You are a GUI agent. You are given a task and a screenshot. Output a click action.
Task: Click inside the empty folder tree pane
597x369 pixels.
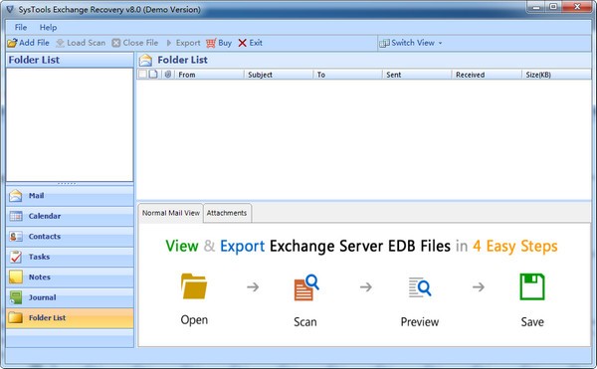point(70,124)
